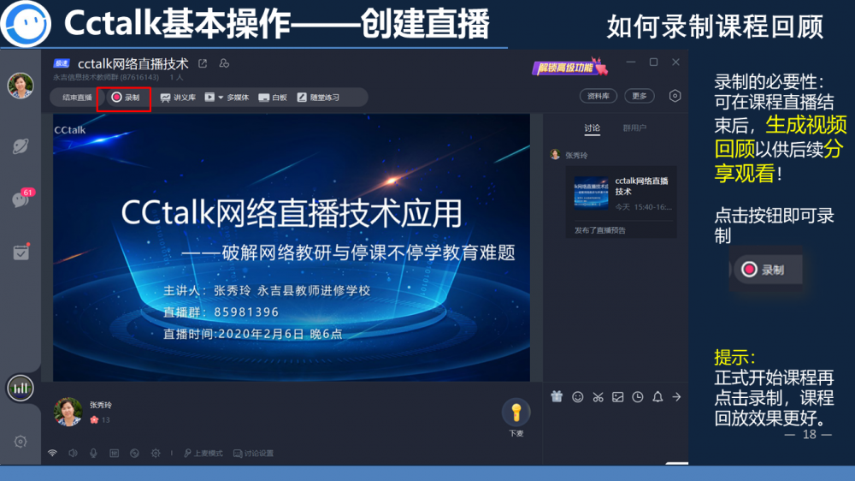Image resolution: width=855 pixels, height=481 pixels.
Task: Click the cctalk网络直播技术 window title
Action: 133,64
